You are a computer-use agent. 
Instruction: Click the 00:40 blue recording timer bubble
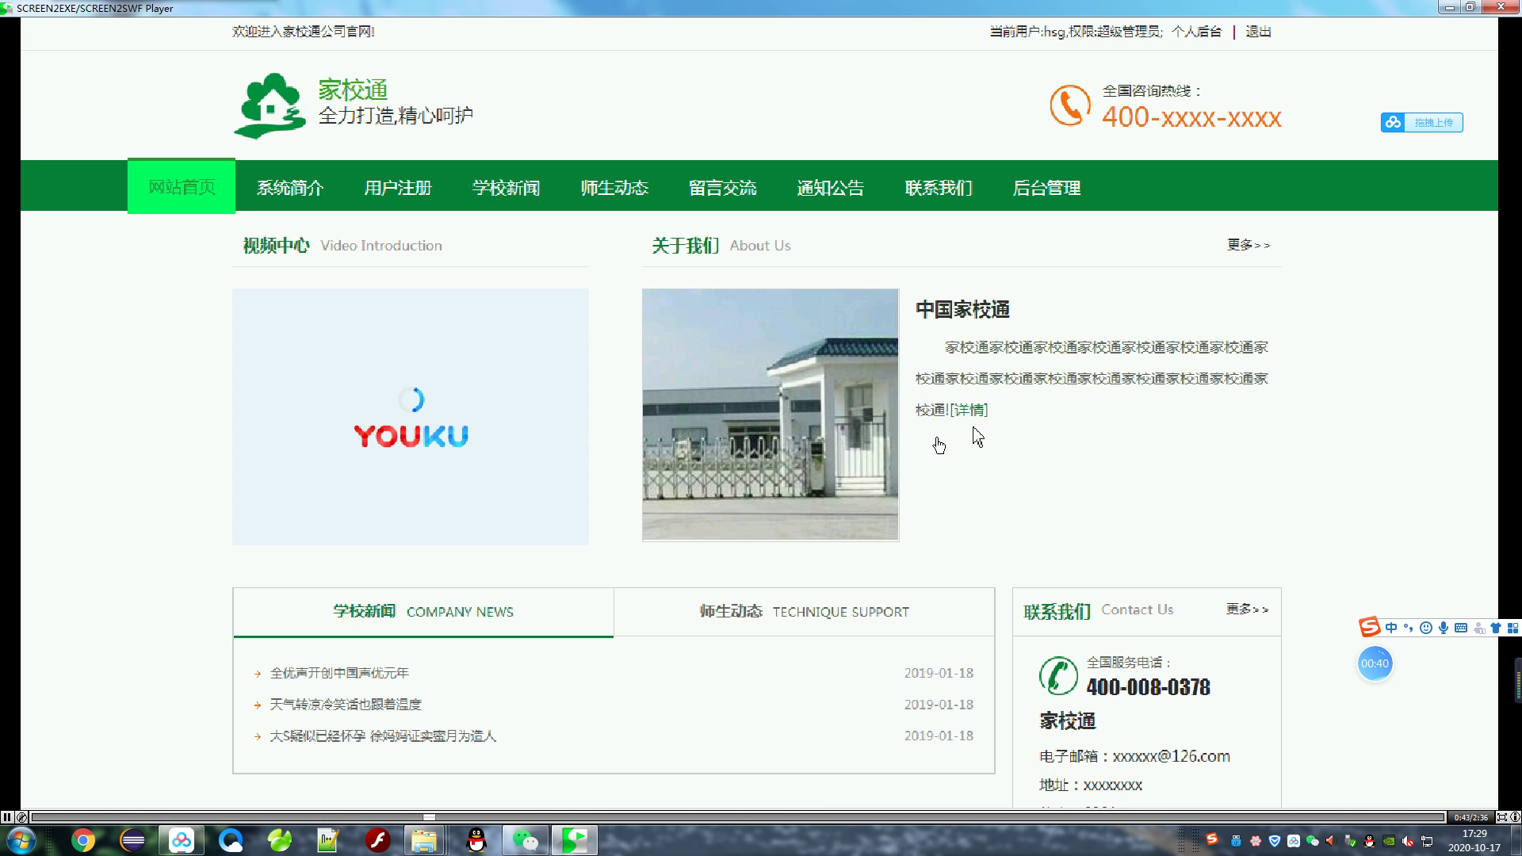pyautogui.click(x=1375, y=663)
